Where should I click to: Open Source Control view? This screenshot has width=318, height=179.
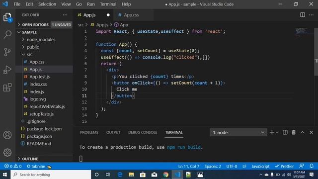(x=7, y=52)
